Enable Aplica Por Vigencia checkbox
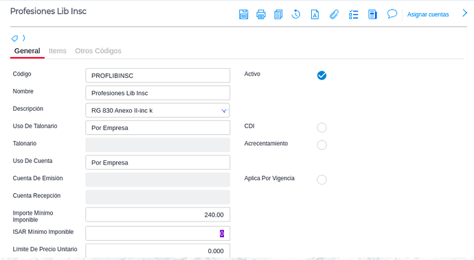Viewport: 474px width, 260px height. [x=321, y=180]
